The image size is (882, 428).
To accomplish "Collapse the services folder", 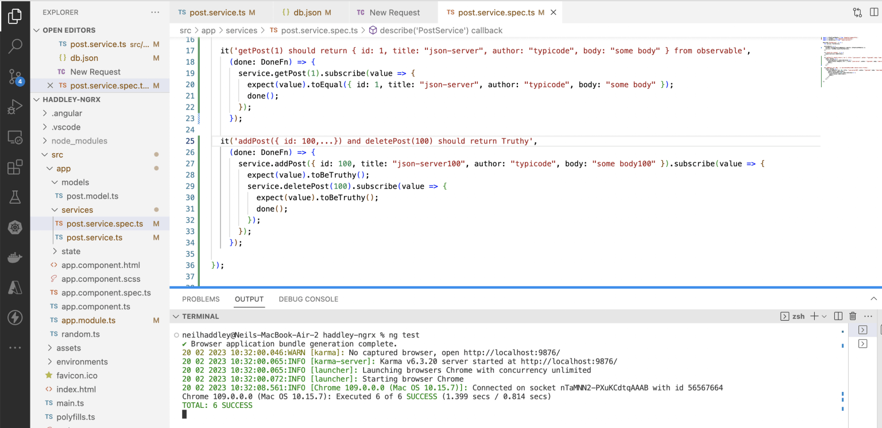I will [77, 210].
